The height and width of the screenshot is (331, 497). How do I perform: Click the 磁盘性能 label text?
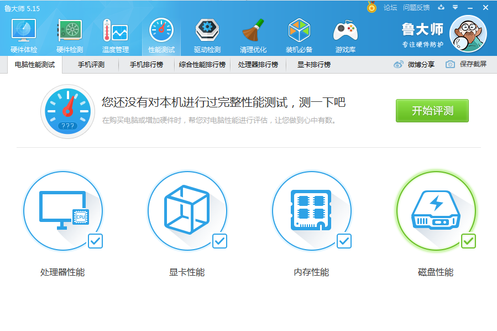(436, 272)
